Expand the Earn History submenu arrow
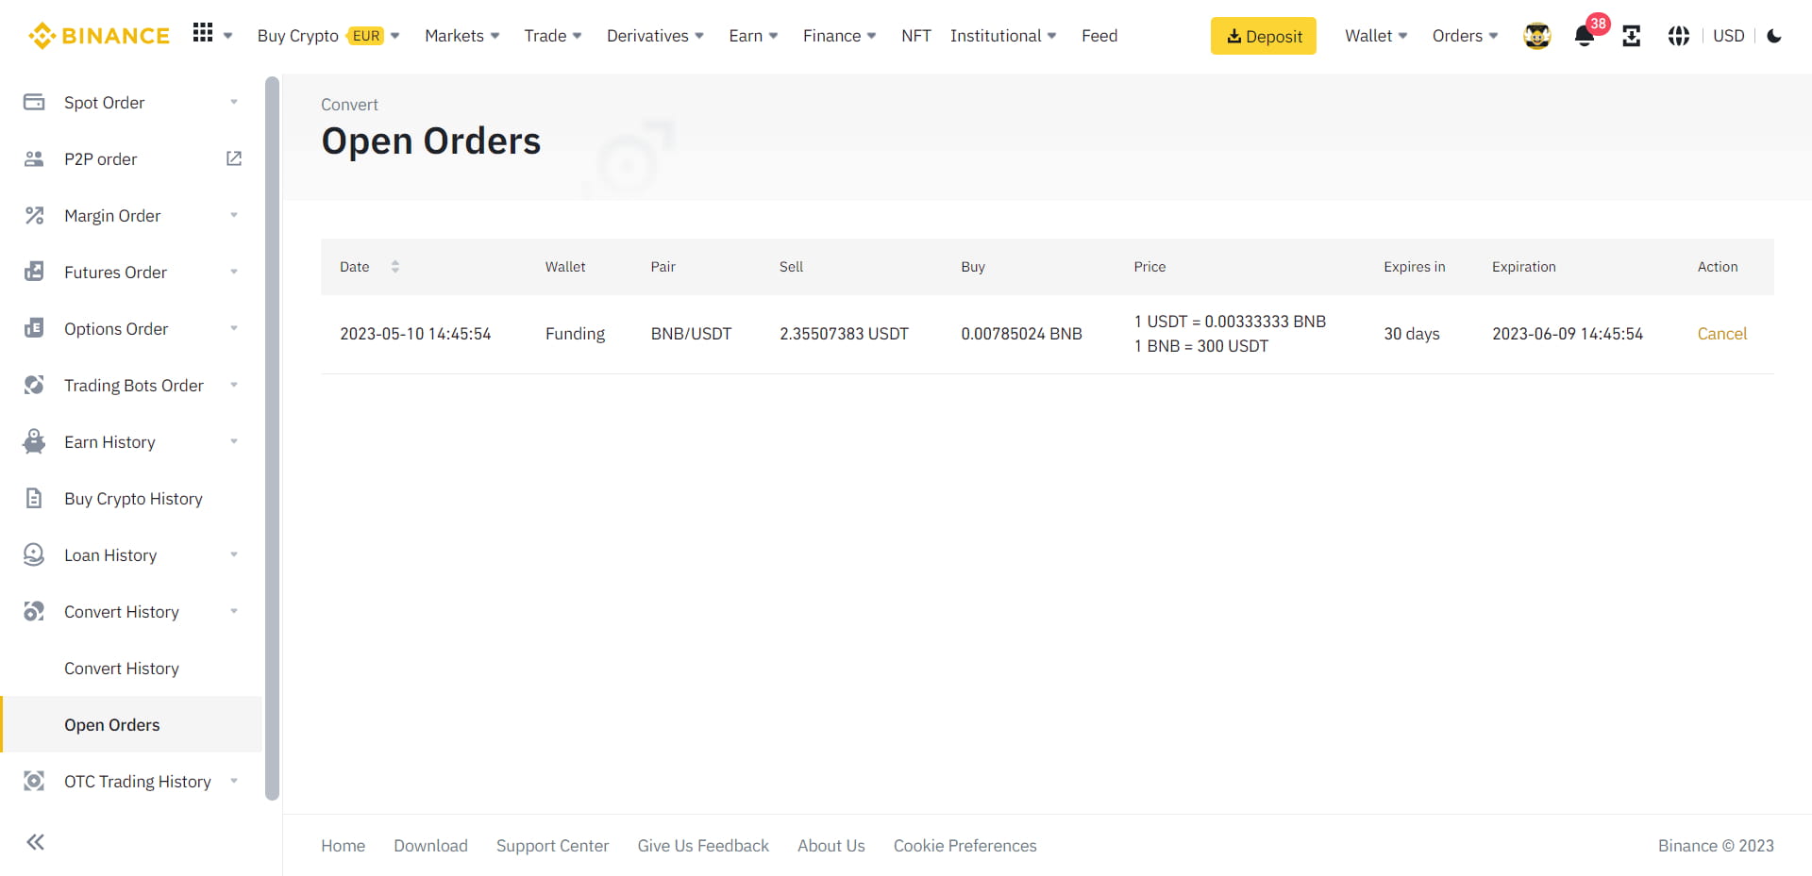This screenshot has width=1812, height=876. point(234,441)
